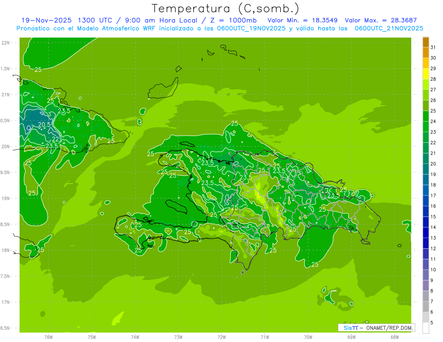
Task: Click the "70W" longitude axis label
Action: (308, 337)
